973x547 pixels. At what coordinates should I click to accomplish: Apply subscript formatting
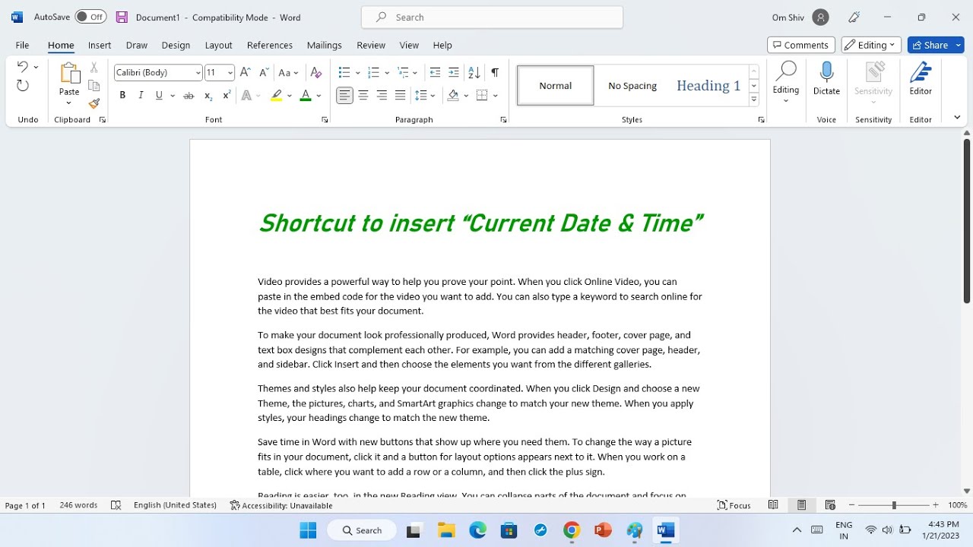208,96
